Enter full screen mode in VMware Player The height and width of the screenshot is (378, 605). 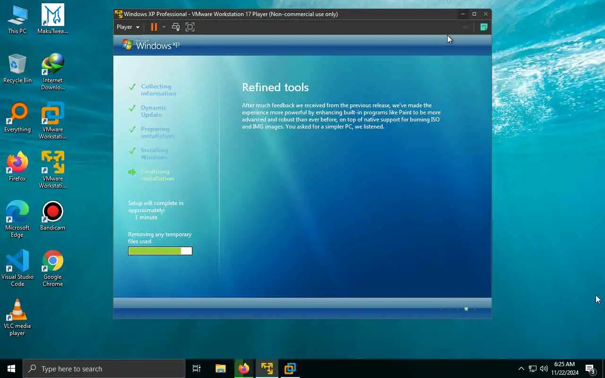click(x=190, y=27)
